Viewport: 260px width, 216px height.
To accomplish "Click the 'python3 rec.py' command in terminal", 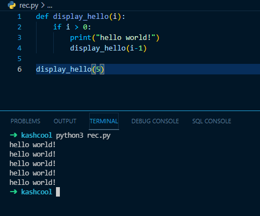I will 83,135.
